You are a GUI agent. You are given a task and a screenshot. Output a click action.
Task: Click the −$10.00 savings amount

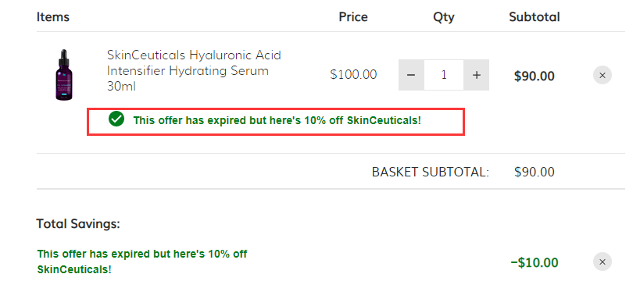click(x=534, y=262)
